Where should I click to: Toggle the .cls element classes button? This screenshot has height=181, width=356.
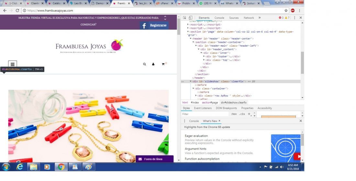pyautogui.click(x=242, y=114)
